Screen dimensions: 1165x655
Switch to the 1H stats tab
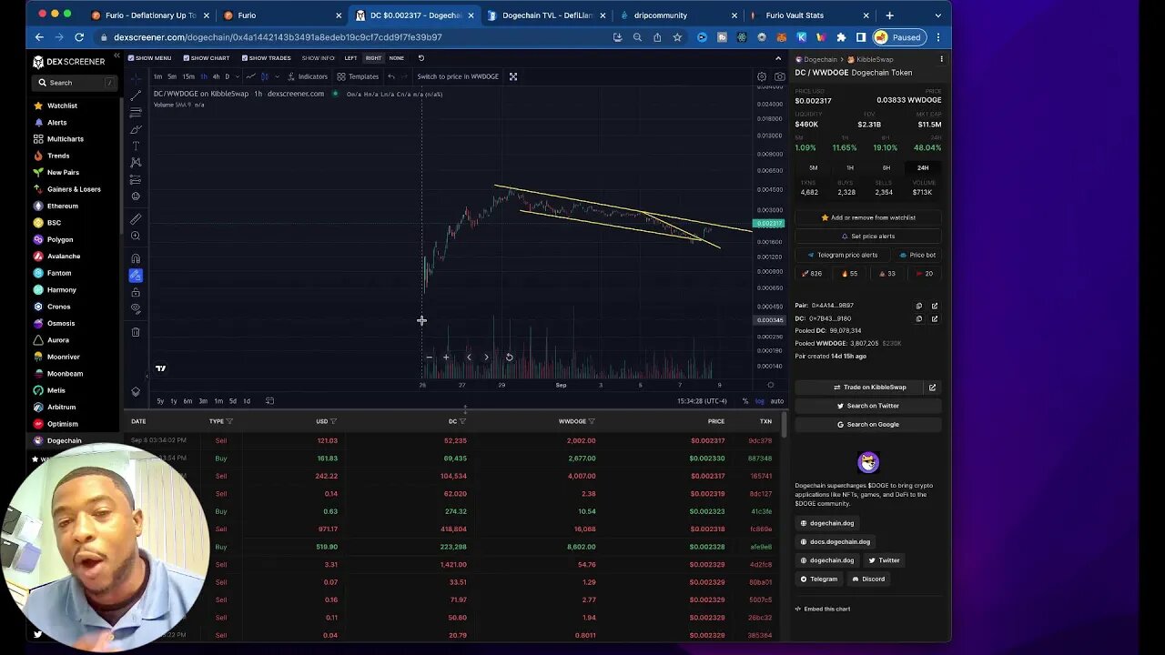(x=850, y=167)
